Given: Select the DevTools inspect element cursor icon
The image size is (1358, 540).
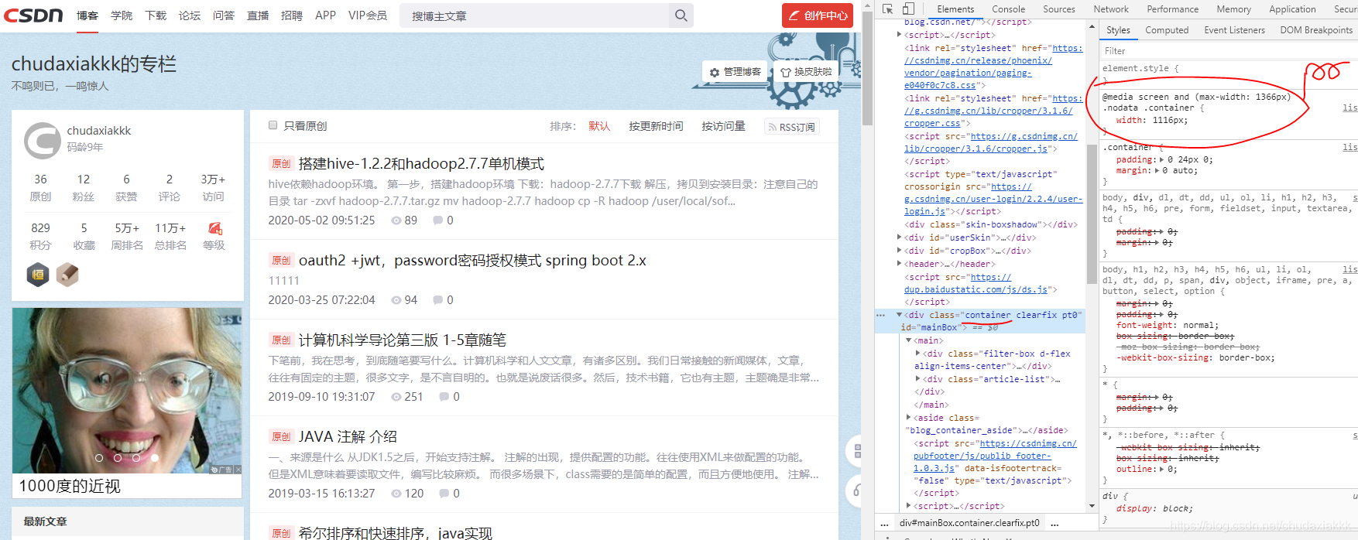Looking at the screenshot, I should (x=887, y=9).
